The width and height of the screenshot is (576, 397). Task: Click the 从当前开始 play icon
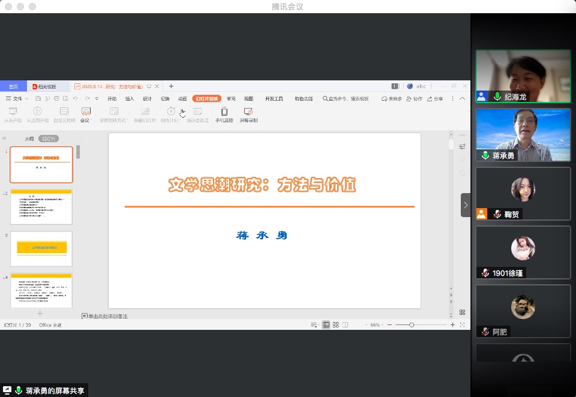(x=37, y=112)
